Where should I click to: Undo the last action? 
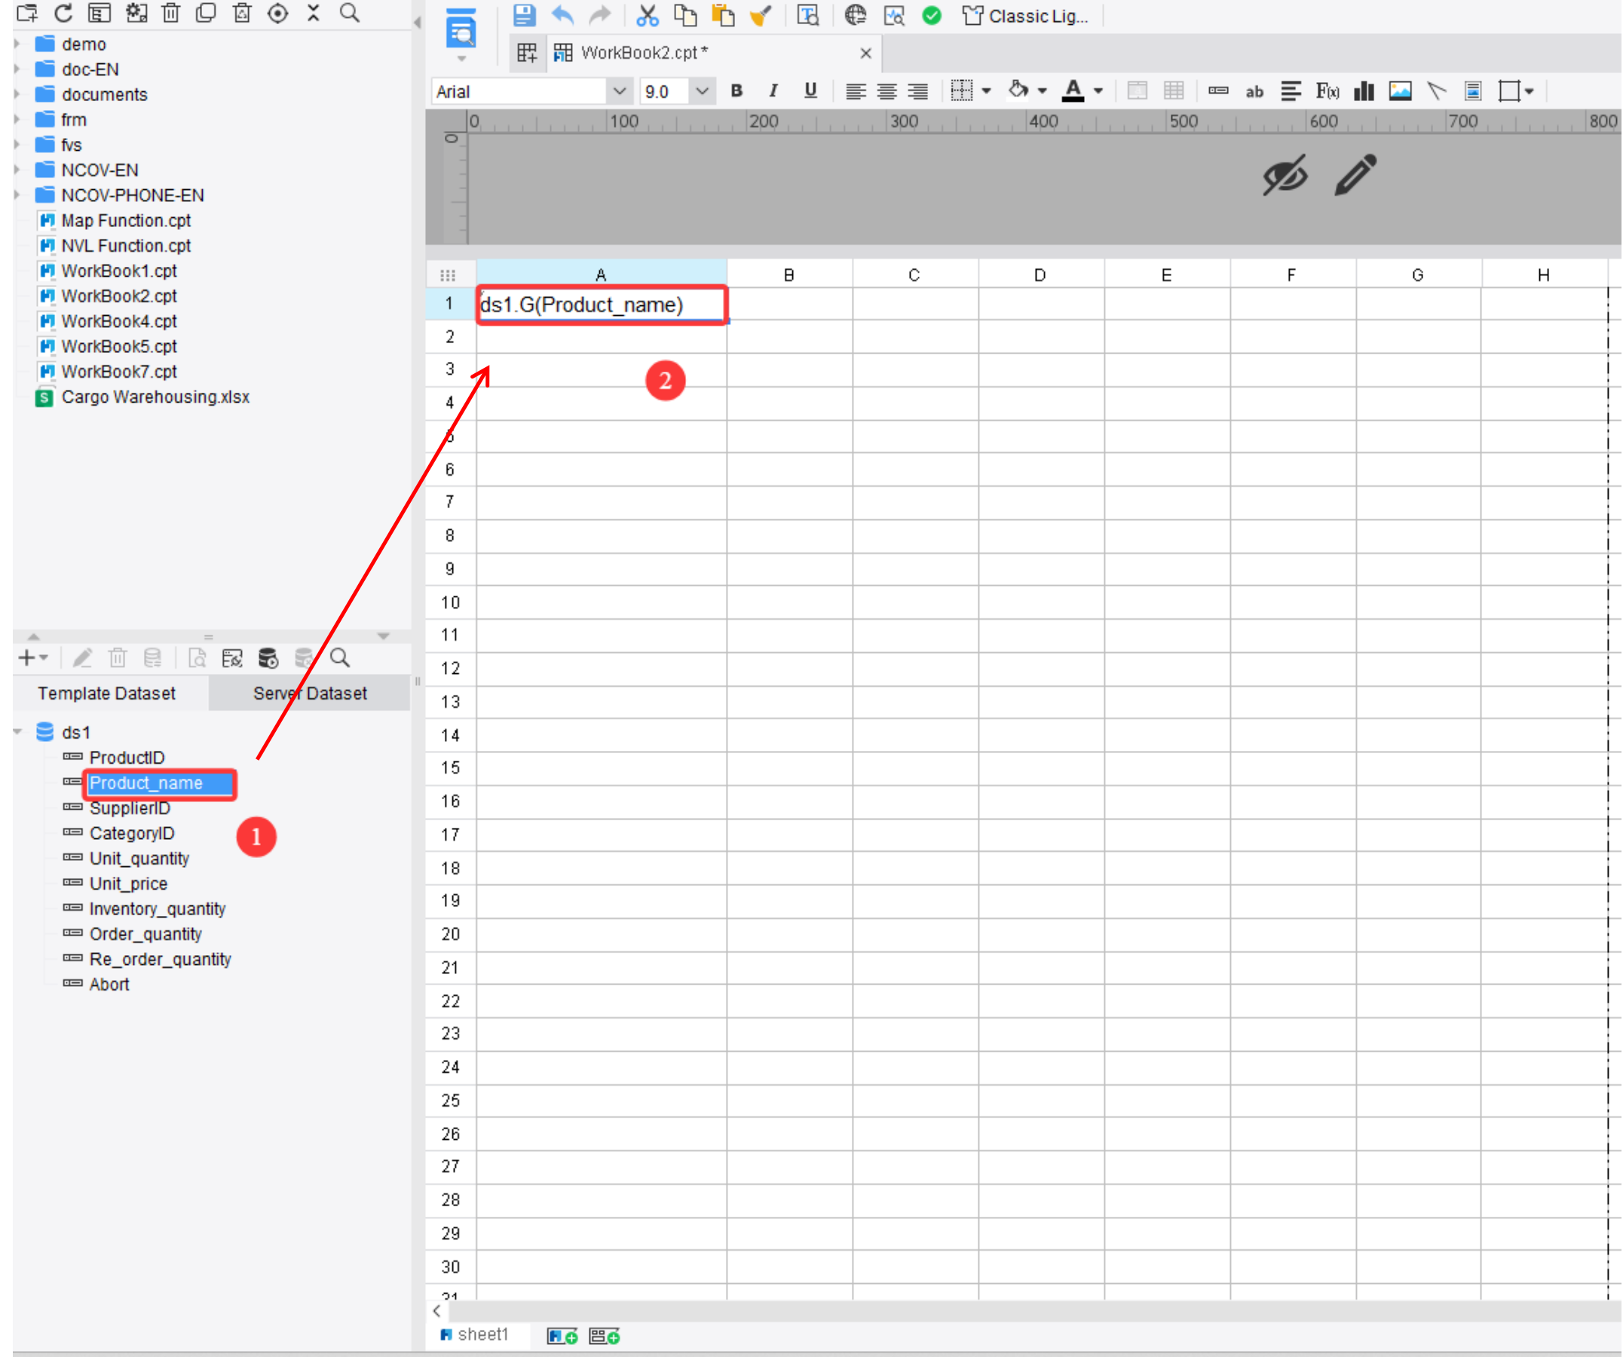(562, 14)
